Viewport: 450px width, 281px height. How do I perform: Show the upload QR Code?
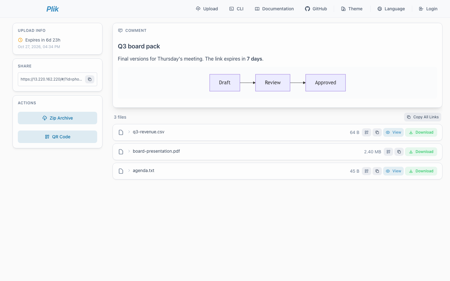point(57,137)
